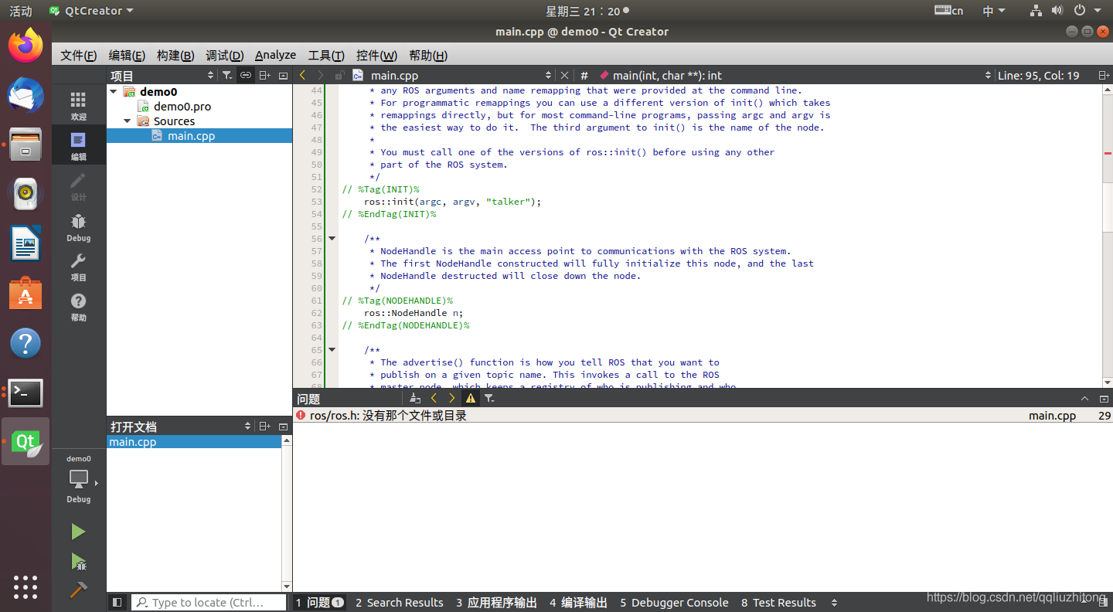1113x612 pixels.
Task: Launch Firefox from the dock
Action: 26,45
